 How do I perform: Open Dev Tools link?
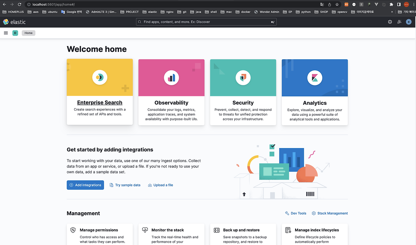(296, 213)
